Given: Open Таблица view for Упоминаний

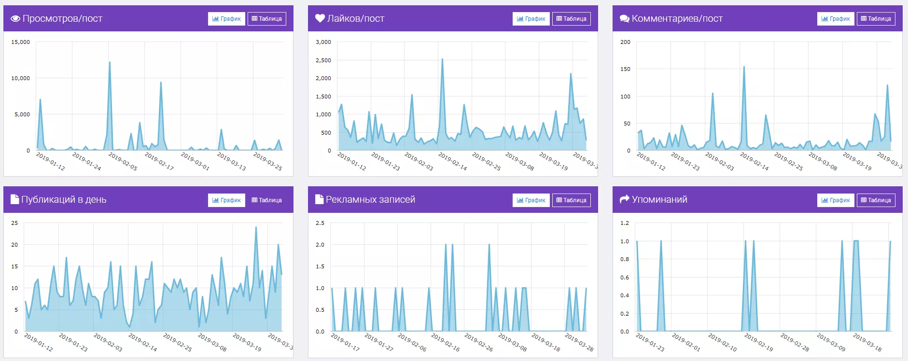Looking at the screenshot, I should pyautogui.click(x=876, y=200).
